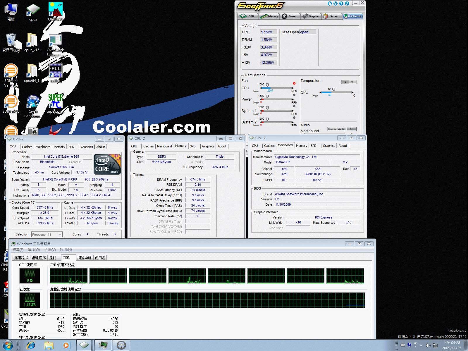The height and width of the screenshot is (351, 468).
Task: Open the EasyTune6 Tuner tab
Action: pos(290,16)
